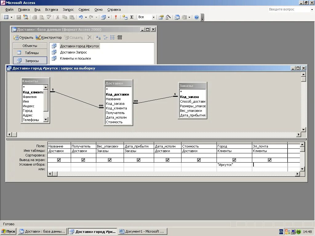Click the "Иркутск" criteria cell
This screenshot has height=236, width=315.
pyautogui.click(x=234, y=165)
